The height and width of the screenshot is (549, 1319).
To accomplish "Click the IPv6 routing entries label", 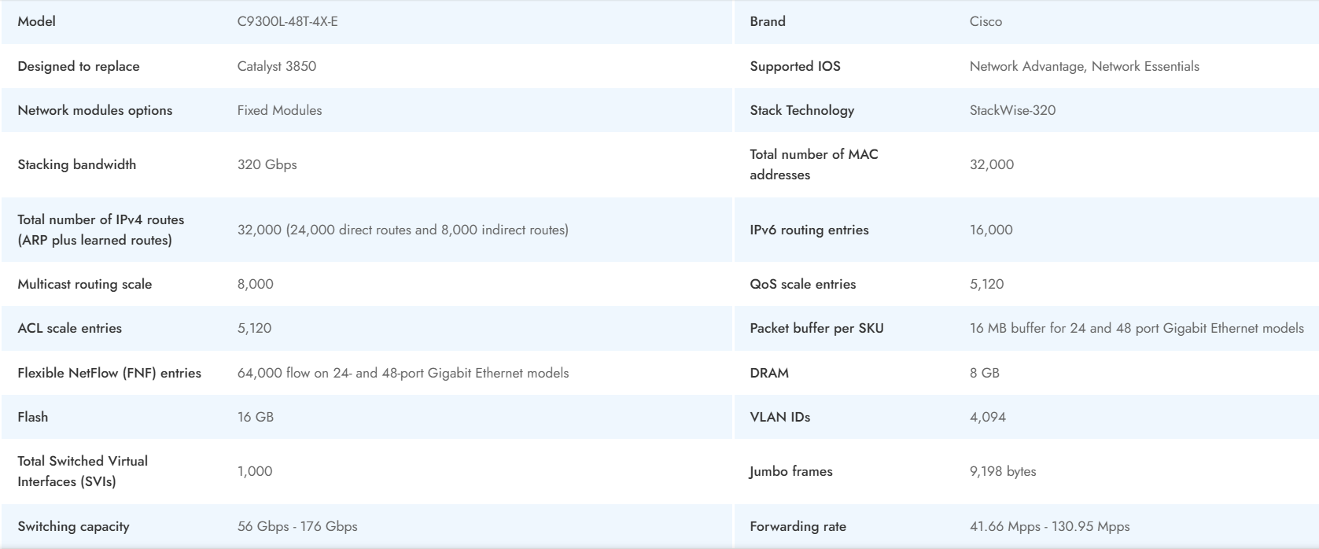I will coord(809,230).
